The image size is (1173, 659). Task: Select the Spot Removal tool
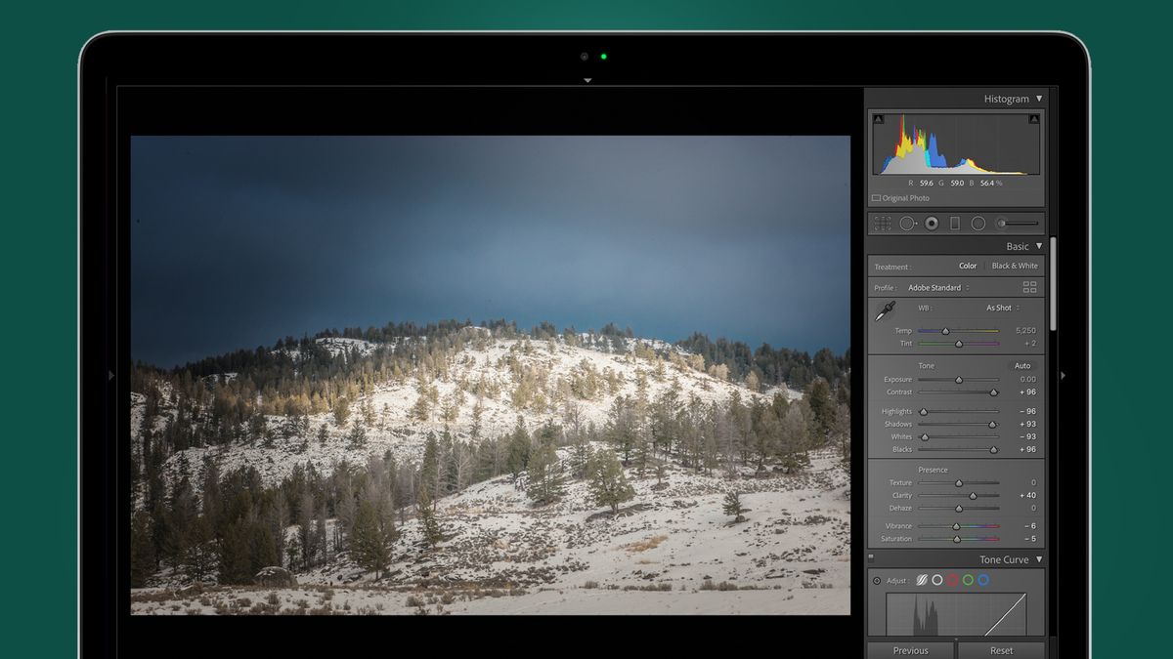point(907,224)
